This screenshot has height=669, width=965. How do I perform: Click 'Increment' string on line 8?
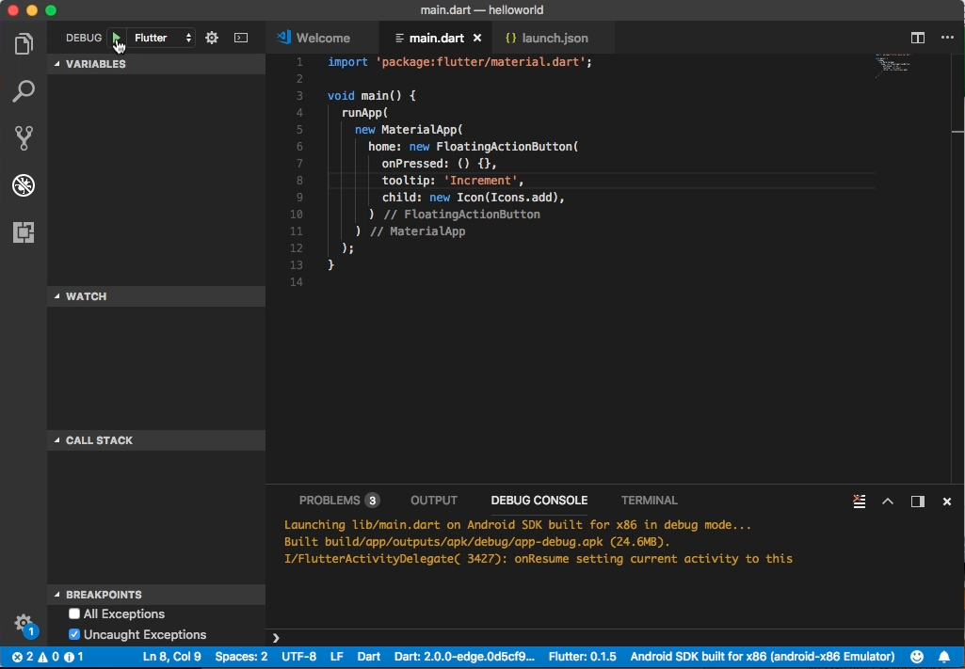(x=481, y=180)
